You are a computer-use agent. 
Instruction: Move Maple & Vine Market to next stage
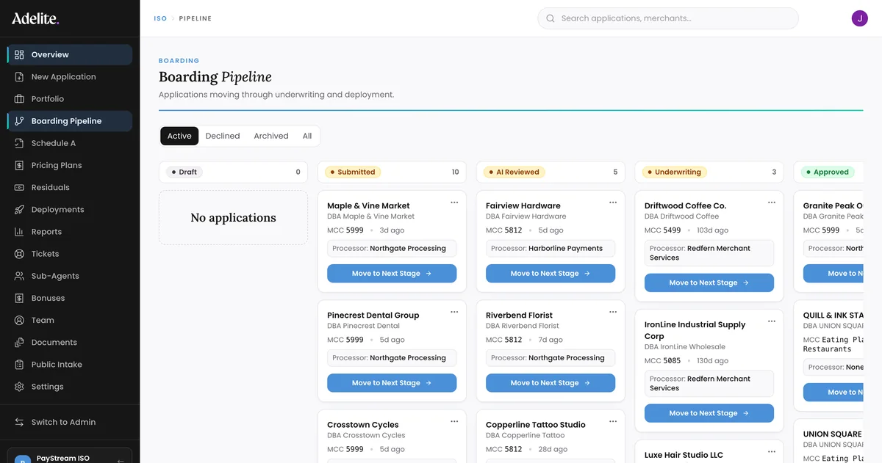(x=392, y=274)
